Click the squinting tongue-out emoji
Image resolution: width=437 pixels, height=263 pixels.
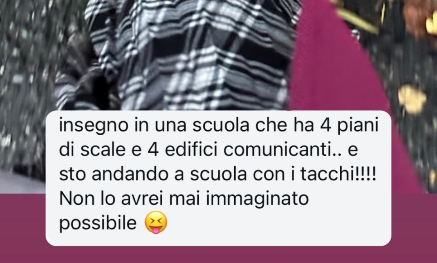pos(156,222)
